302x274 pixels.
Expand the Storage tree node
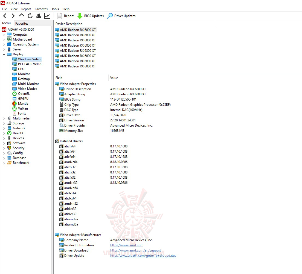(x=4, y=124)
